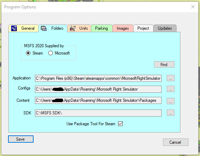Viewport: 200px width, 156px height.
Task: Toggle Use Package Tool For Steam checkbox
Action: (120, 124)
